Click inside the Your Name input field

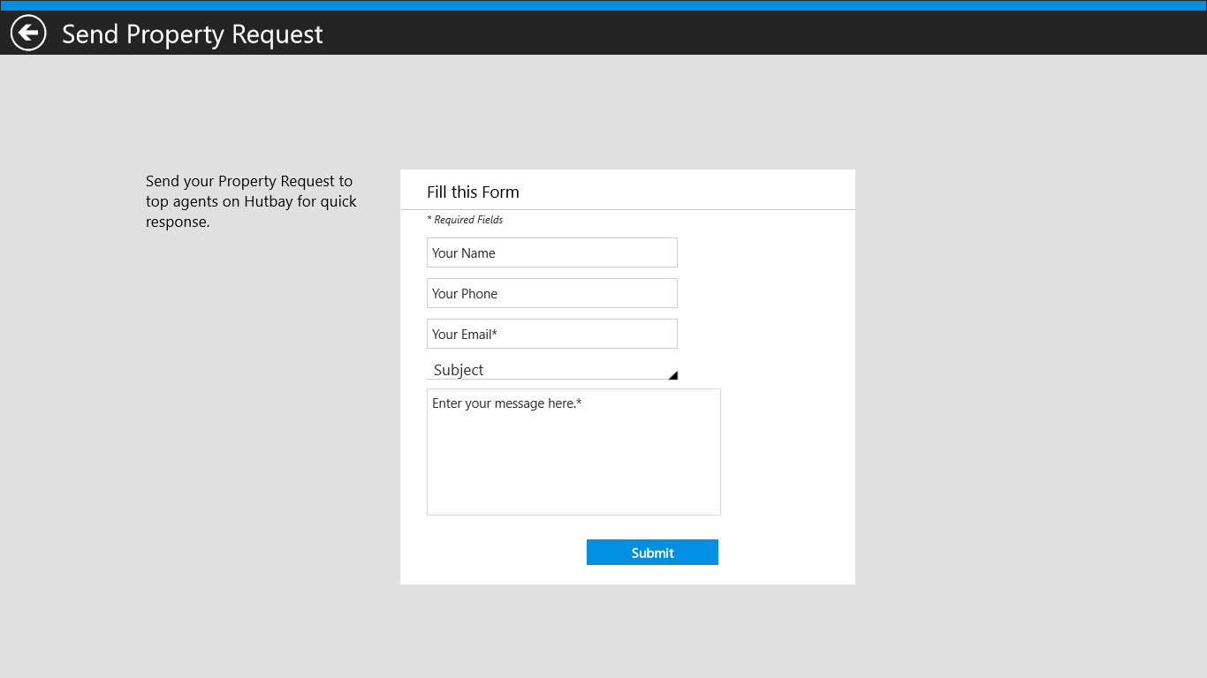click(x=551, y=252)
